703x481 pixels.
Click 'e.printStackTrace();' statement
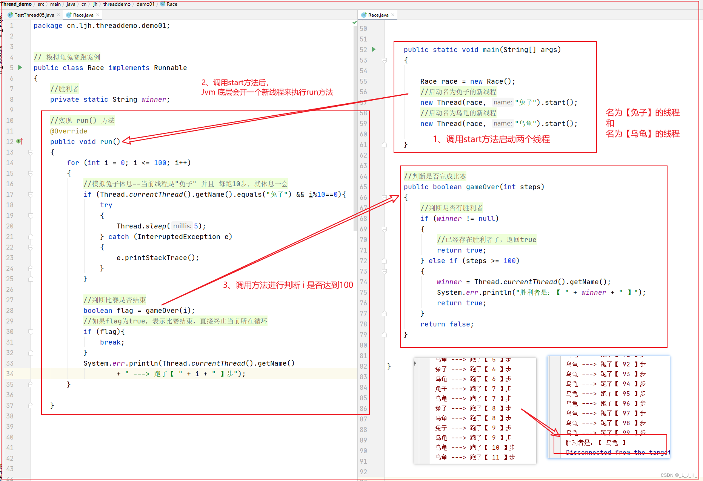point(158,258)
